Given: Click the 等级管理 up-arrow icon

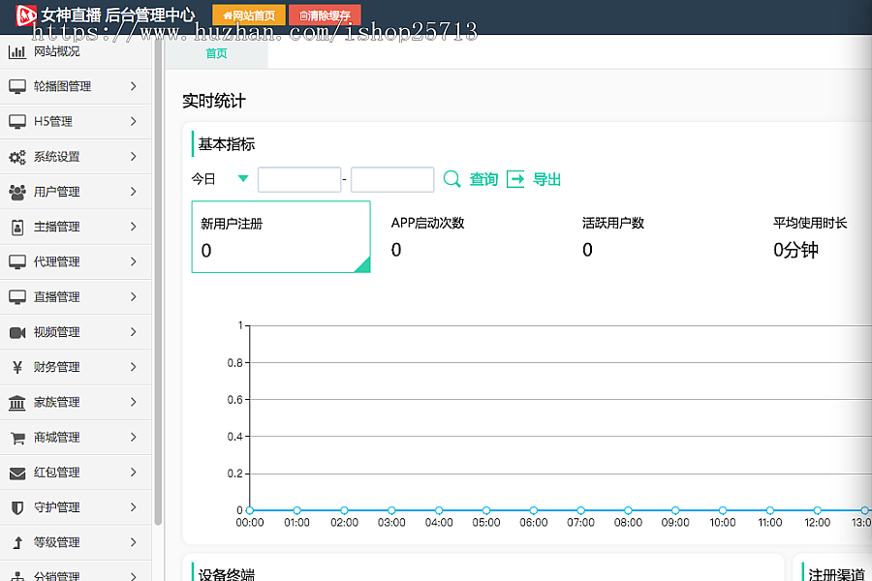Looking at the screenshot, I should (17, 542).
